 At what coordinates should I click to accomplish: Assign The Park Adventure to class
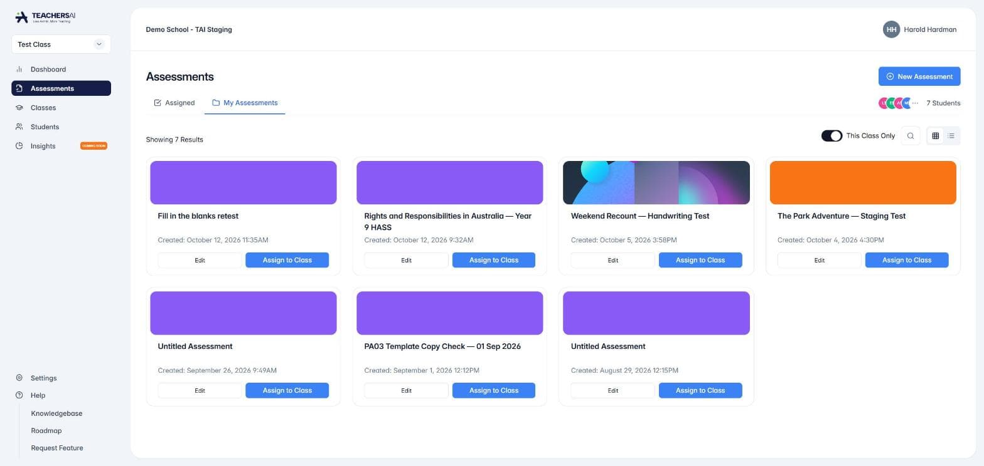907,260
